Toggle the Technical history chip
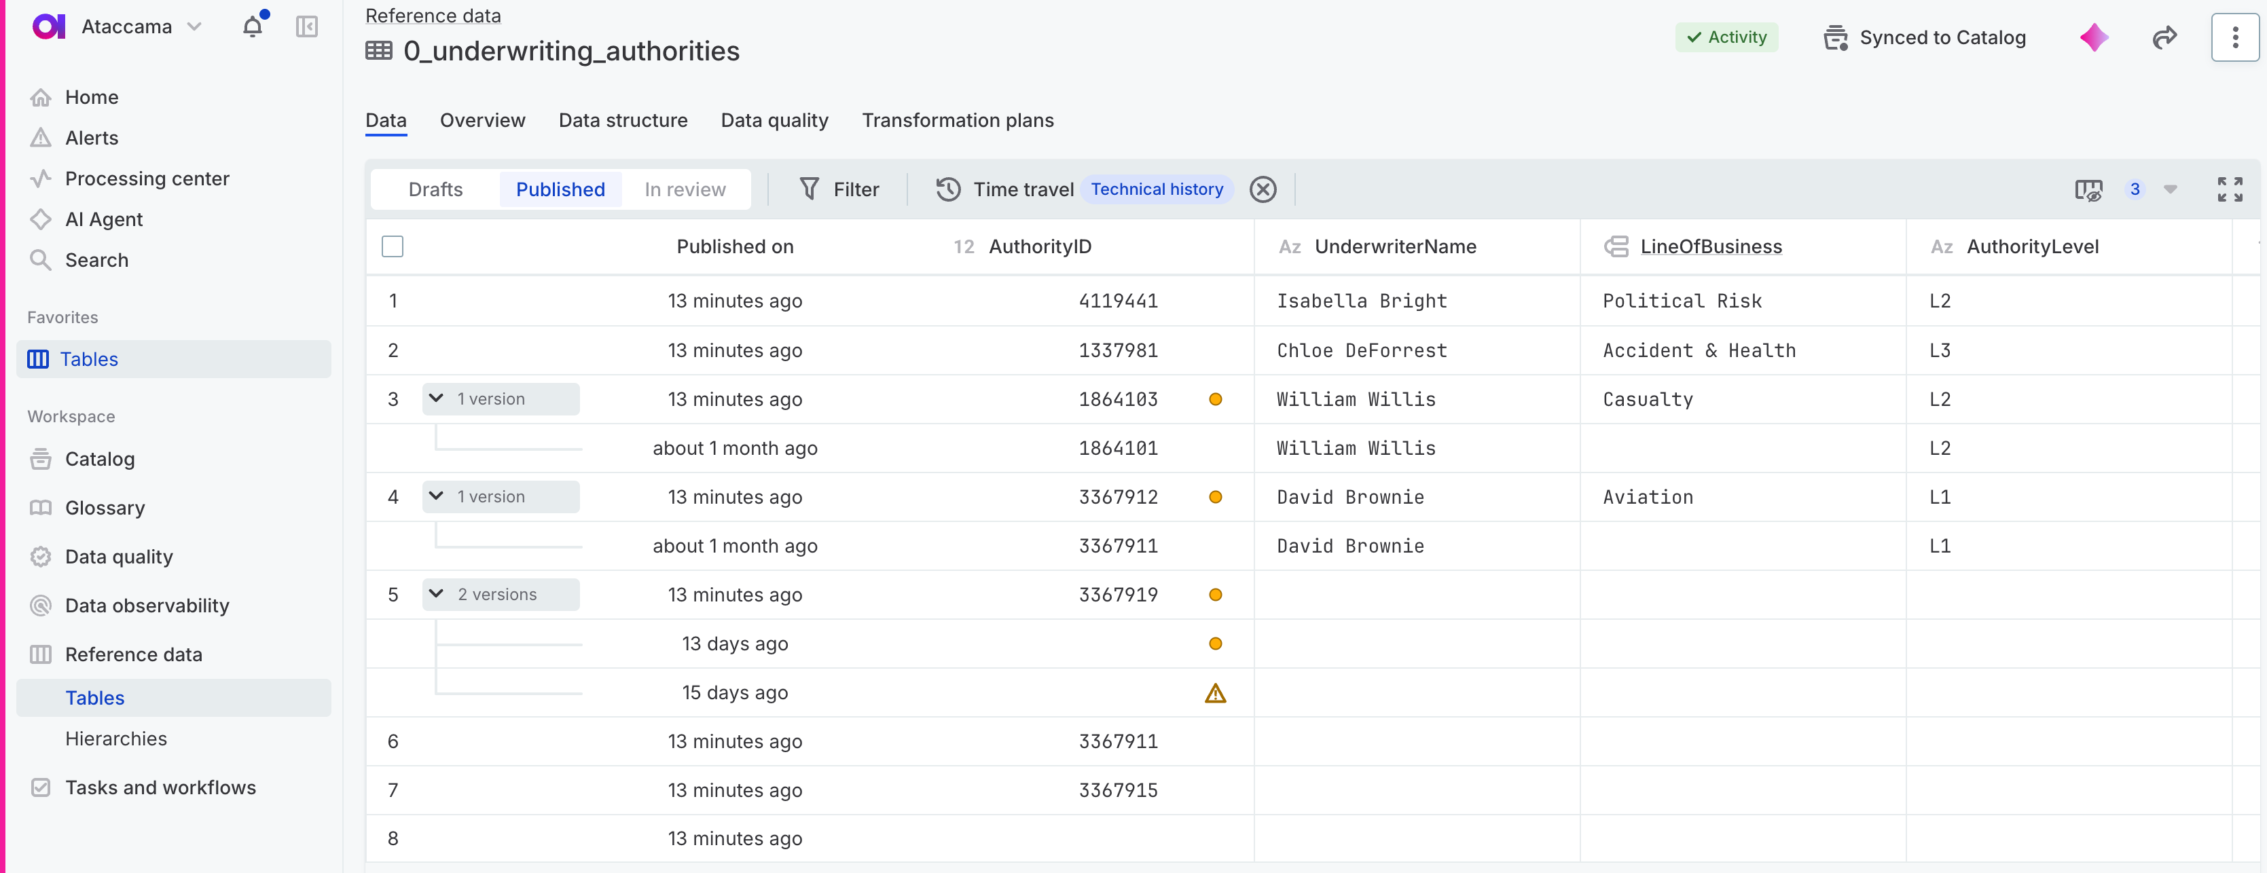Screen dimensions: 2267x873 [1157, 189]
